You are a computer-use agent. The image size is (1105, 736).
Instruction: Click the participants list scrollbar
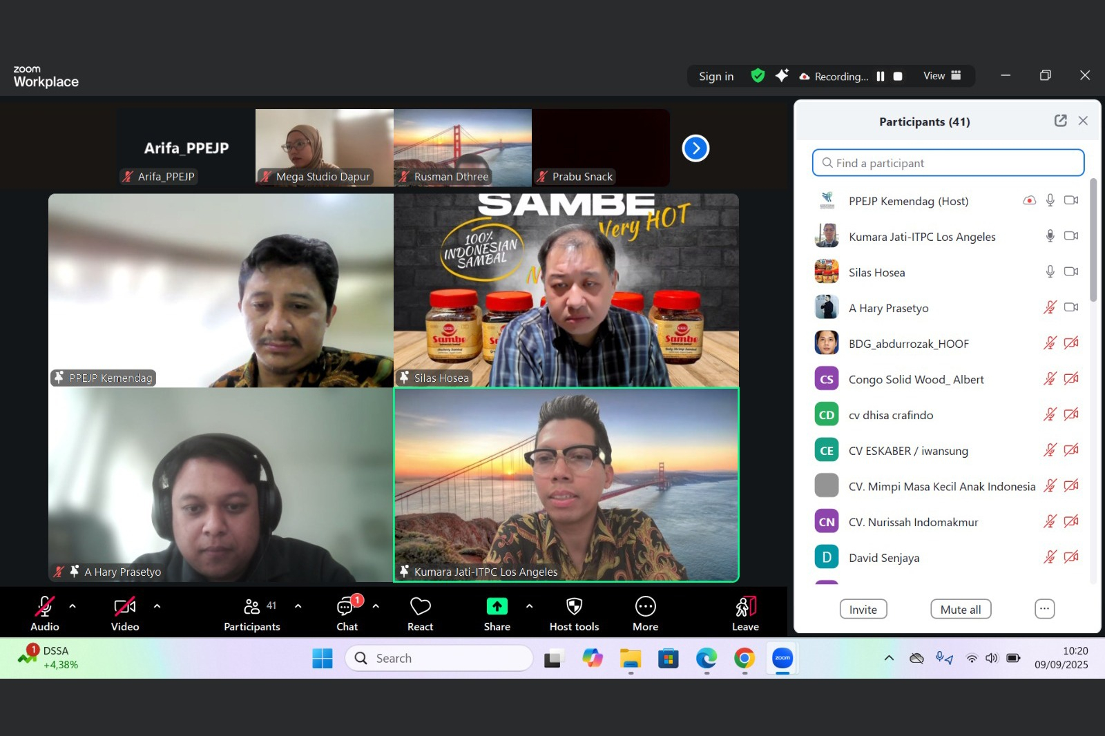pyautogui.click(x=1093, y=240)
